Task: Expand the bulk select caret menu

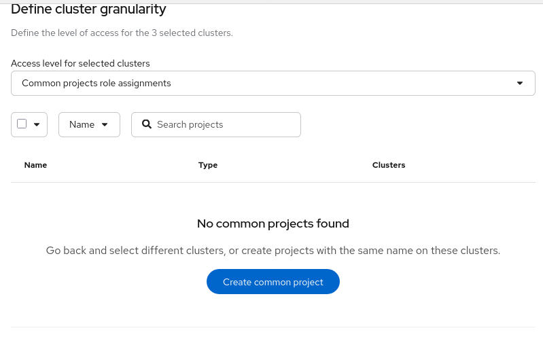Action: [37, 124]
